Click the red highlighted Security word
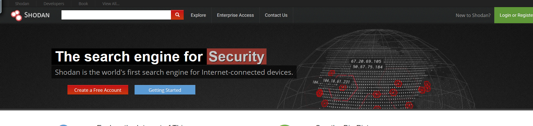533x126 pixels. 236,57
